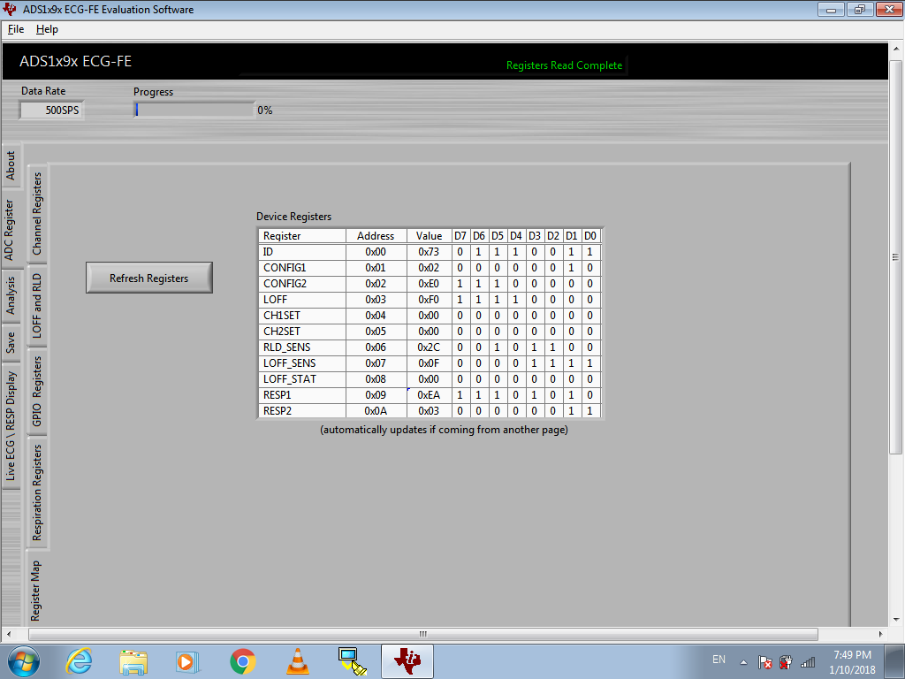Image resolution: width=905 pixels, height=679 pixels.
Task: Click the vertical scrollbar down arrow
Action: (x=896, y=620)
